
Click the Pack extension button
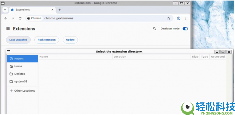click(47, 40)
